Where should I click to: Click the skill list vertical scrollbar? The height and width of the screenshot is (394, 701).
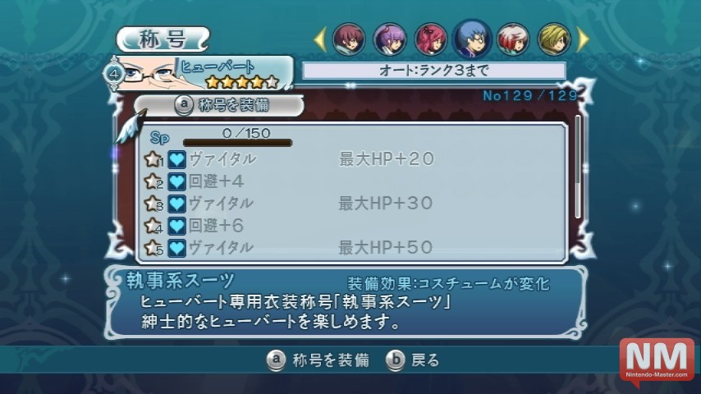coord(578,167)
